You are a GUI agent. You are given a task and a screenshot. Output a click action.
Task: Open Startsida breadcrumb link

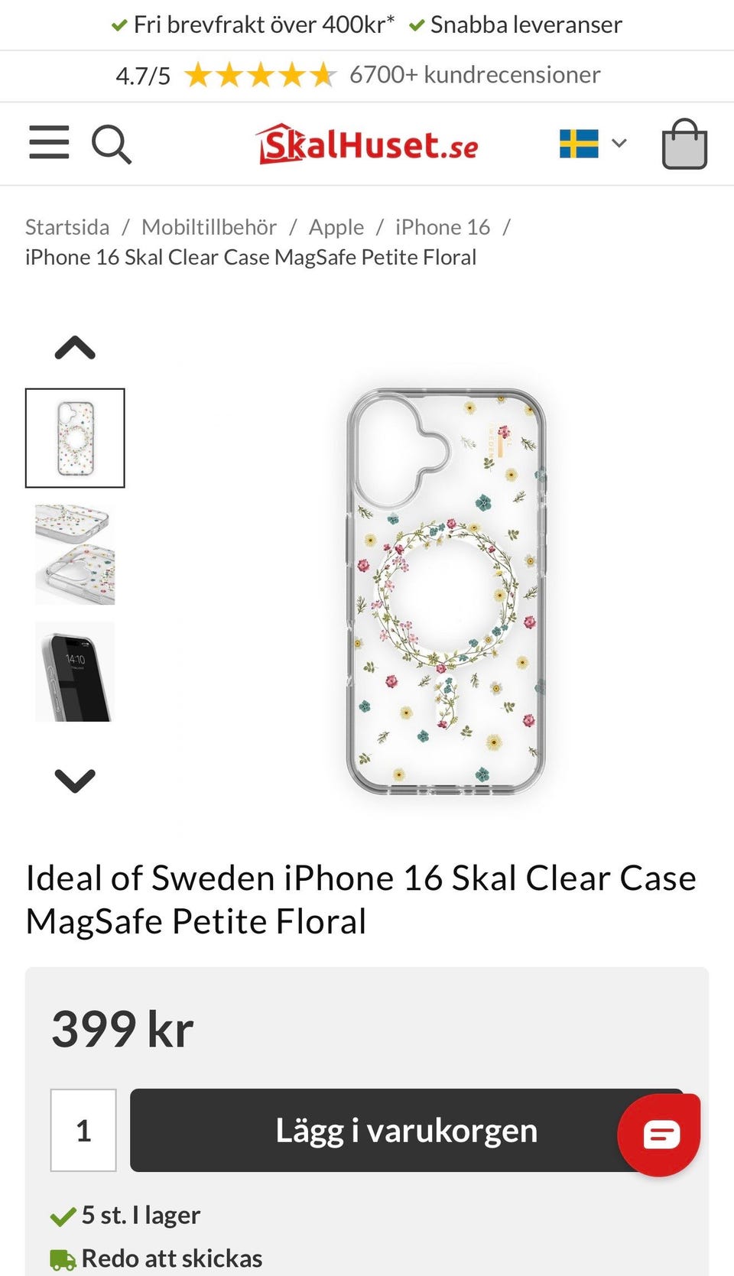[x=67, y=227]
